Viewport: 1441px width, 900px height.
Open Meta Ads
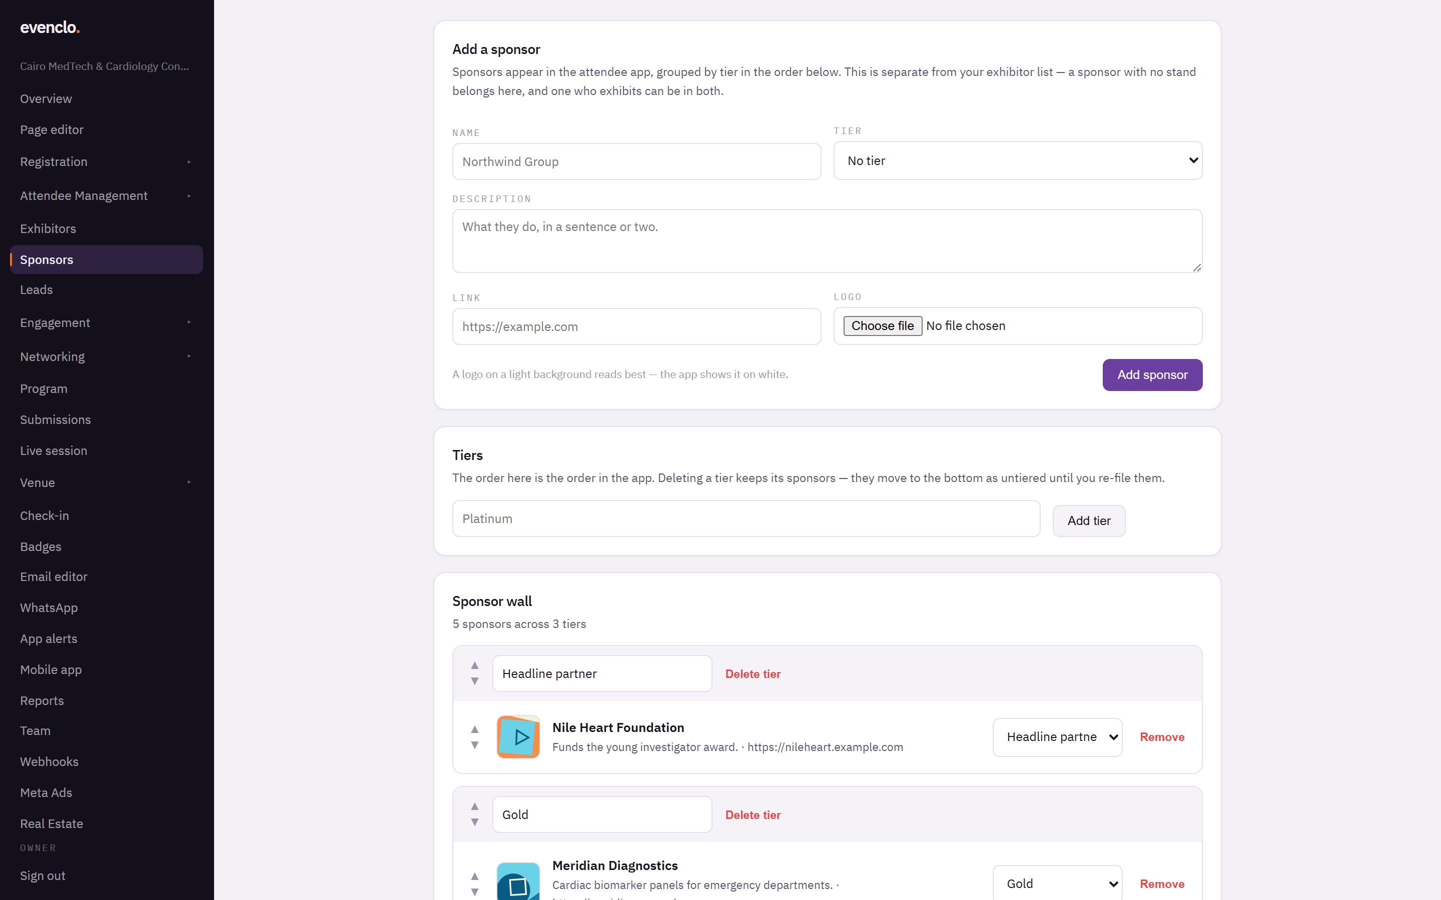[x=46, y=793]
